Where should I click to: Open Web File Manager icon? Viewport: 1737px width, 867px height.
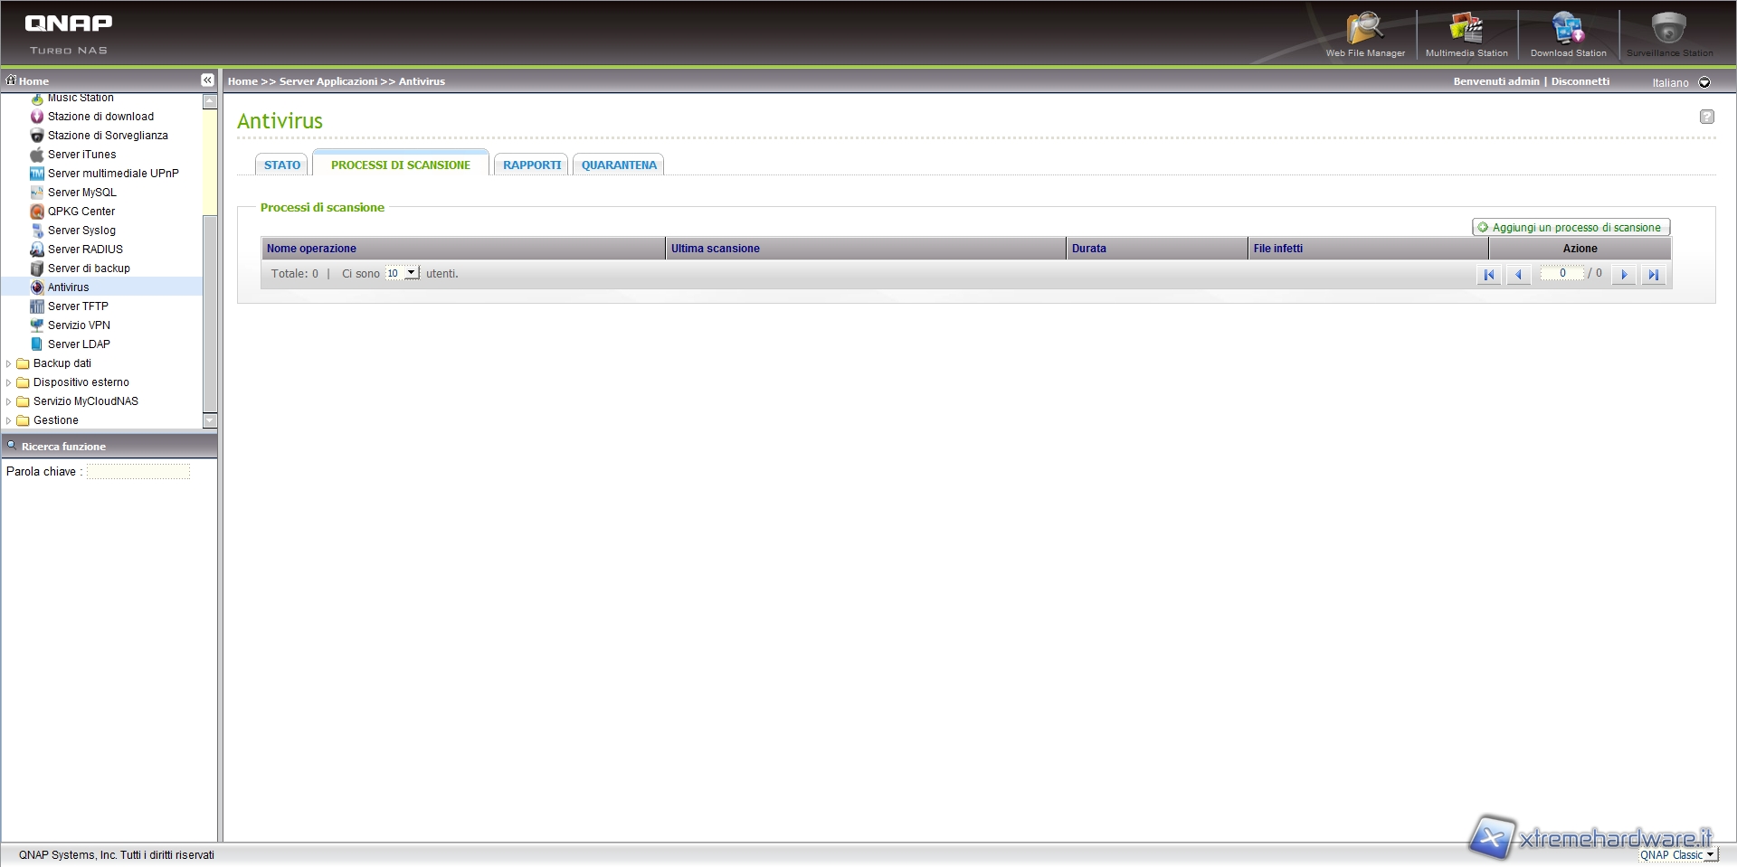pyautogui.click(x=1364, y=29)
